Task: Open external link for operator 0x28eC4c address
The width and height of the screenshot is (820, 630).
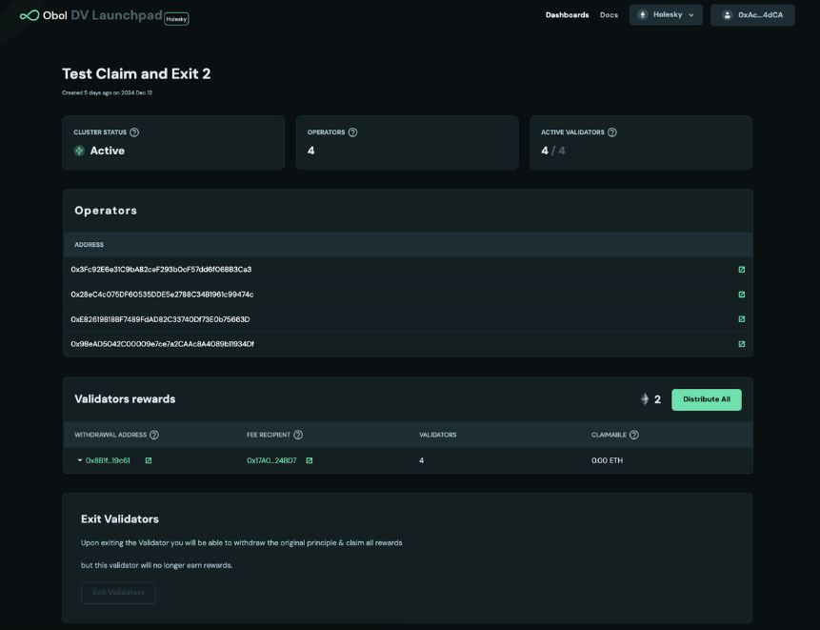Action: coord(742,295)
